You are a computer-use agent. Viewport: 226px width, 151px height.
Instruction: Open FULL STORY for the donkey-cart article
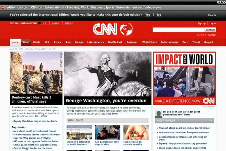tap(41, 116)
